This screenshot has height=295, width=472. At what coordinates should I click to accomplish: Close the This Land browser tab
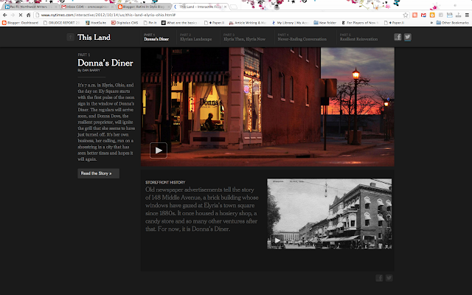[x=225, y=7]
